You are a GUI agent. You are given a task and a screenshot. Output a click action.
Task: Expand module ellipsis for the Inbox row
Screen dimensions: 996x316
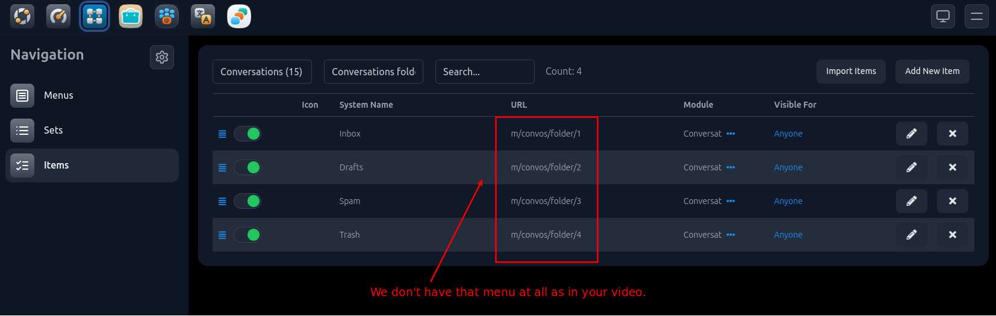730,134
